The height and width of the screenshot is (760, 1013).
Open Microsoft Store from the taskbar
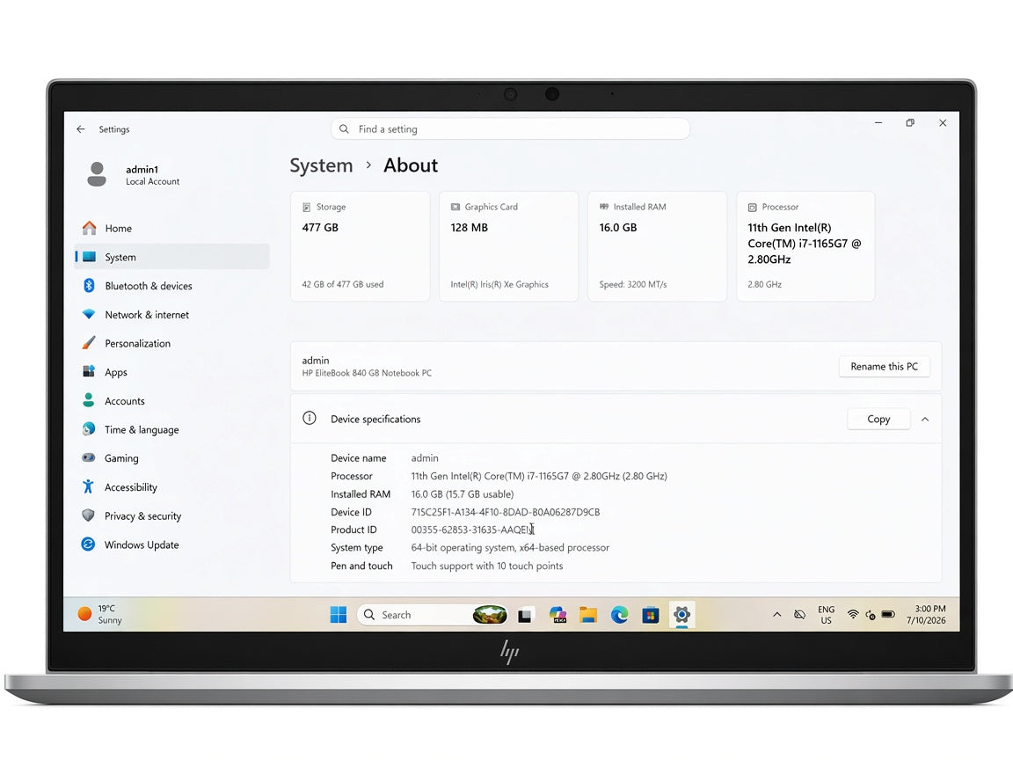click(651, 615)
